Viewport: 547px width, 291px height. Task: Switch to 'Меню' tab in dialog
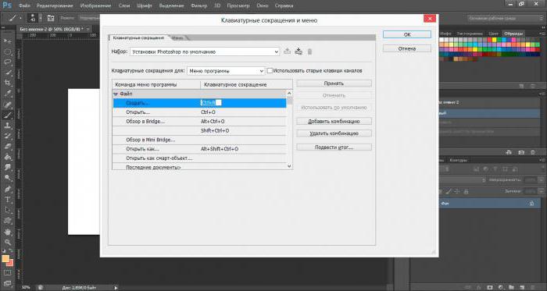178,37
